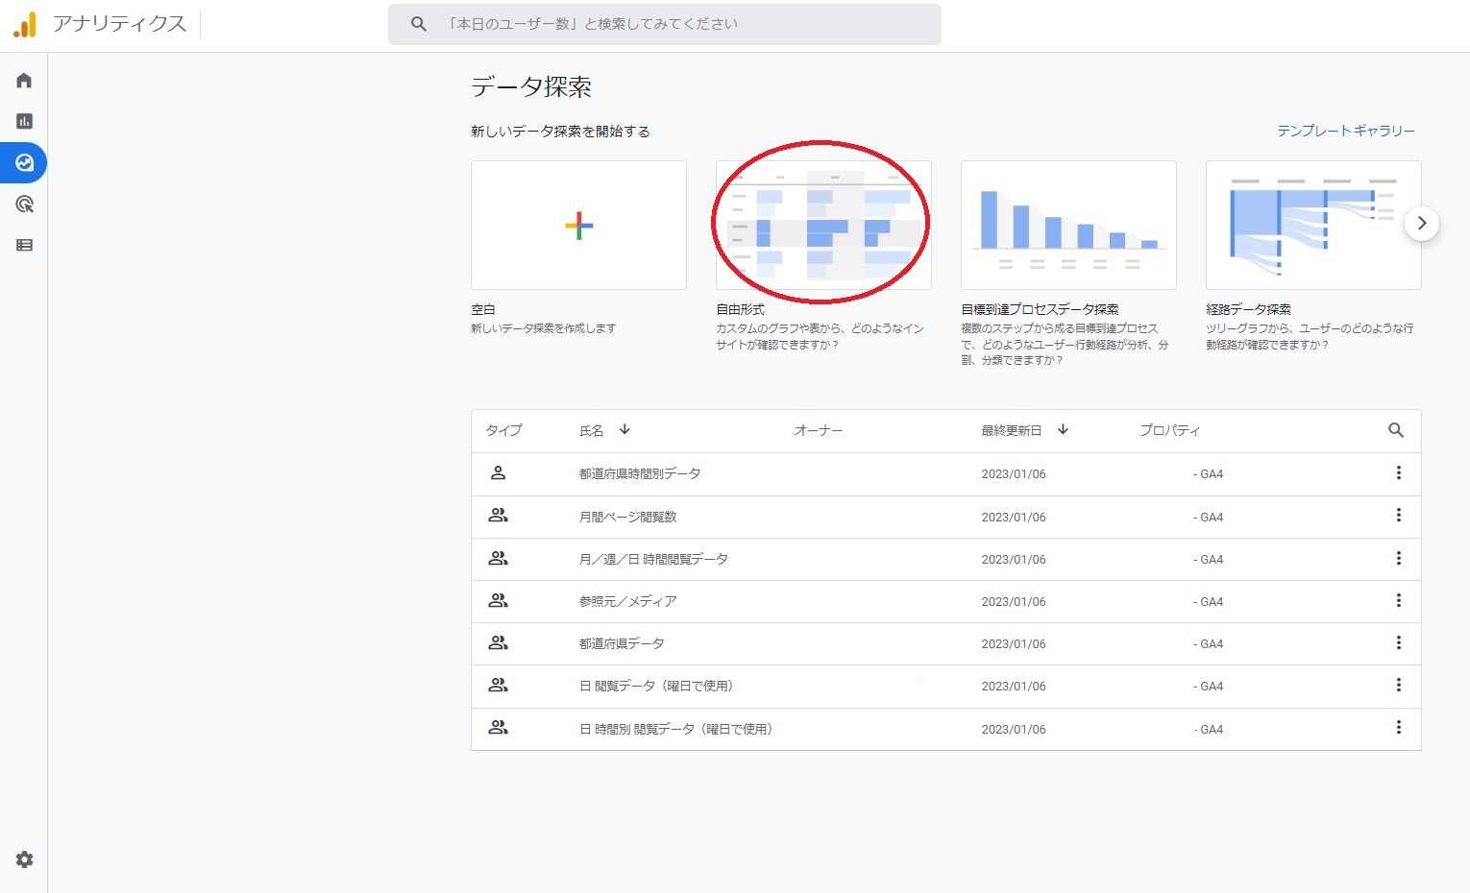
Task: Open the Home icon in the sidebar
Action: coord(24,80)
